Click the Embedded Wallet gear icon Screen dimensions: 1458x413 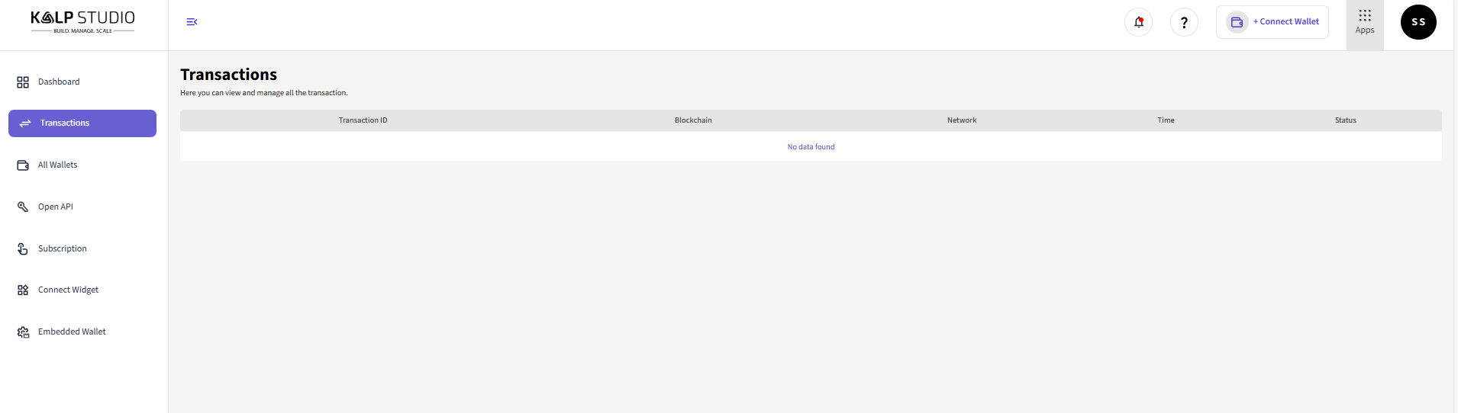point(23,332)
